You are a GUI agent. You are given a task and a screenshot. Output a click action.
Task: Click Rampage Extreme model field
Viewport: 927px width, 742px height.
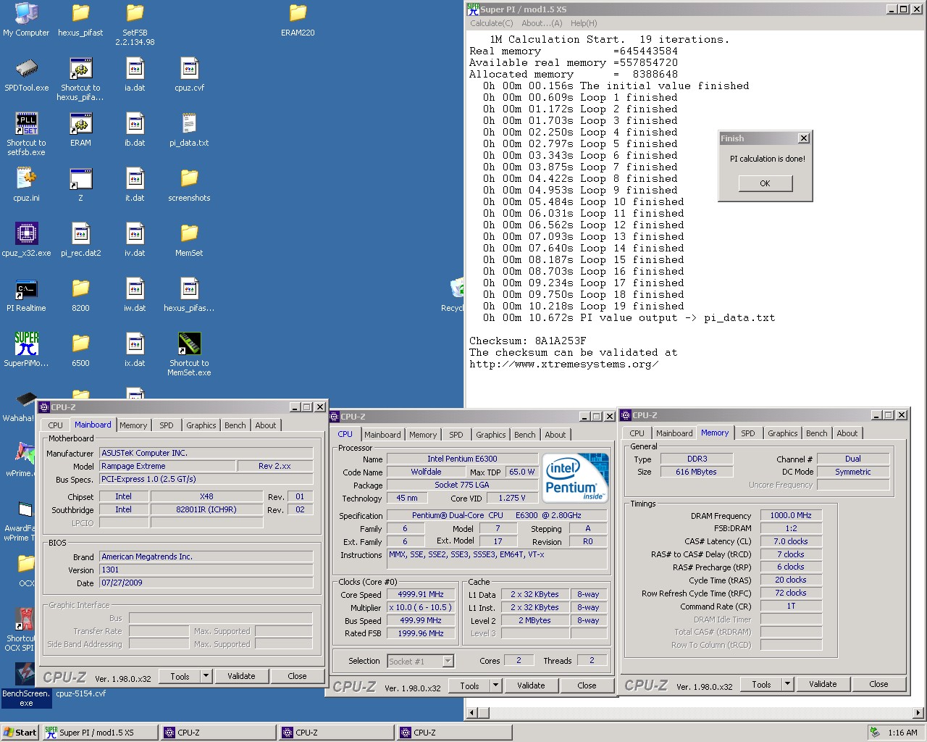[x=167, y=466]
